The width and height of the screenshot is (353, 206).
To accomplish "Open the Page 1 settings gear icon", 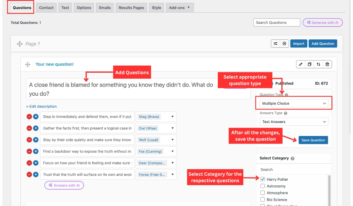I will tap(284, 44).
